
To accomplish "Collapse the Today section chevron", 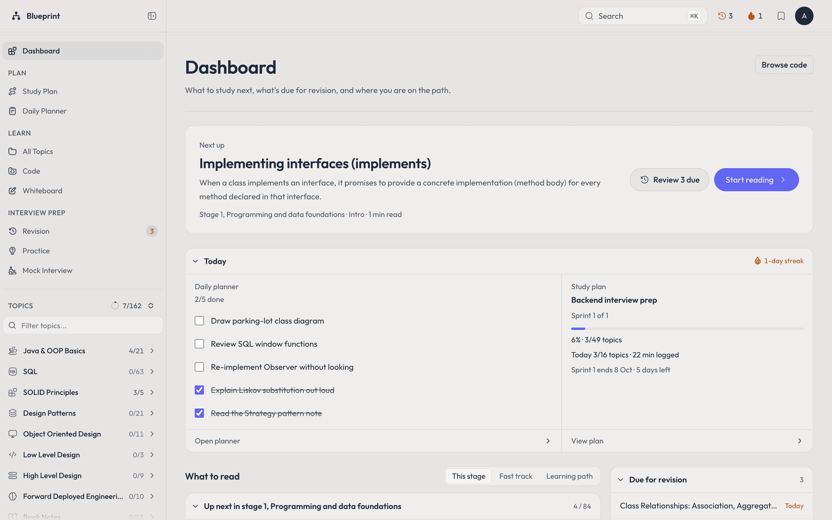I will (195, 261).
